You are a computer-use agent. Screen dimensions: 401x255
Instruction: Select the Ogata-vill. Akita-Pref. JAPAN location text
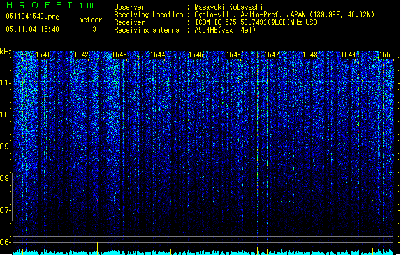pos(284,15)
